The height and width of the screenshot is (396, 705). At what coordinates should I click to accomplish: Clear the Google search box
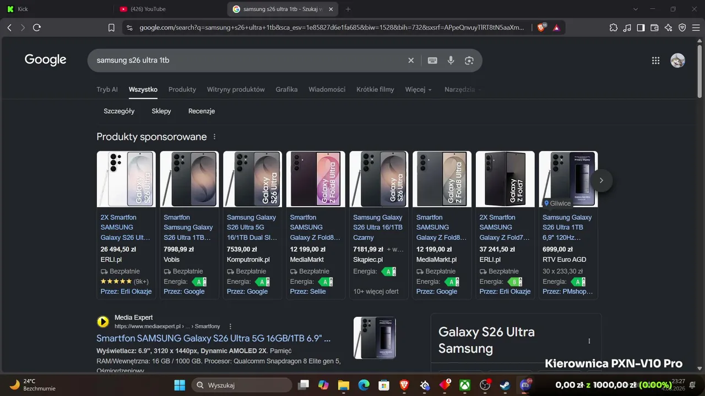(x=411, y=61)
